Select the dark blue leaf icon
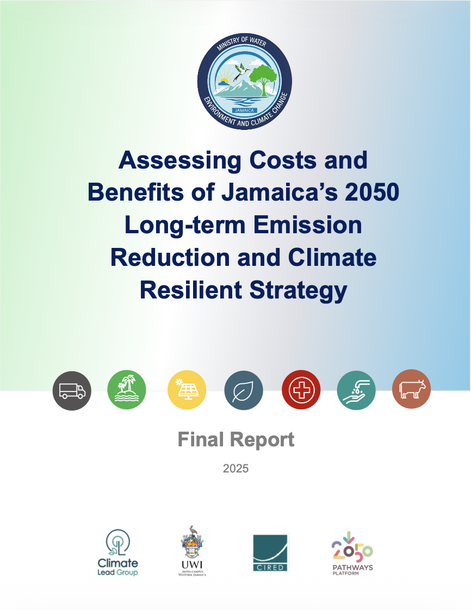This screenshot has height=610, width=471. 244,390
